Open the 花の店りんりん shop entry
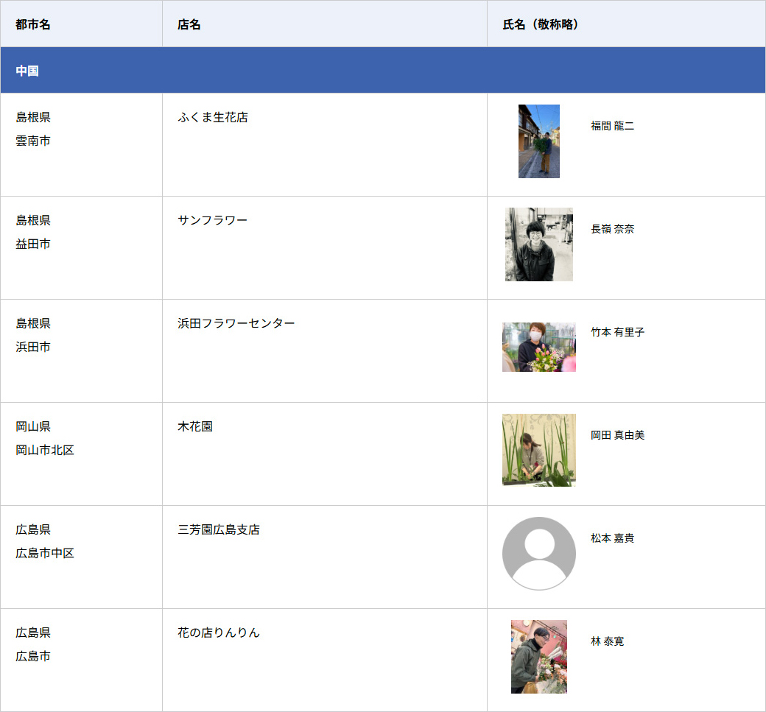766x712 pixels. pyautogui.click(x=219, y=632)
